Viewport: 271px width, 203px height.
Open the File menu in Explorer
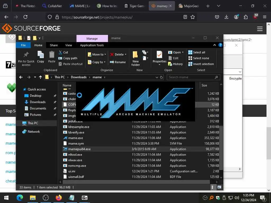23,45
